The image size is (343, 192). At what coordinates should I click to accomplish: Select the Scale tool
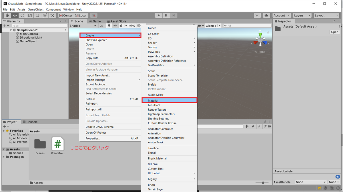(30, 15)
